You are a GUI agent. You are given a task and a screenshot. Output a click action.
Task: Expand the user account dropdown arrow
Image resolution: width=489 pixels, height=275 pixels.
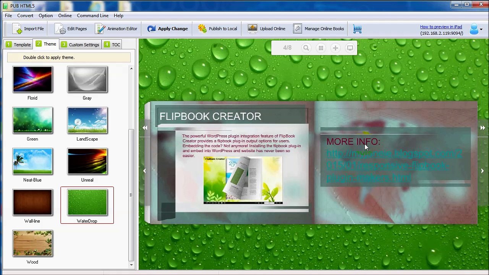(x=481, y=29)
